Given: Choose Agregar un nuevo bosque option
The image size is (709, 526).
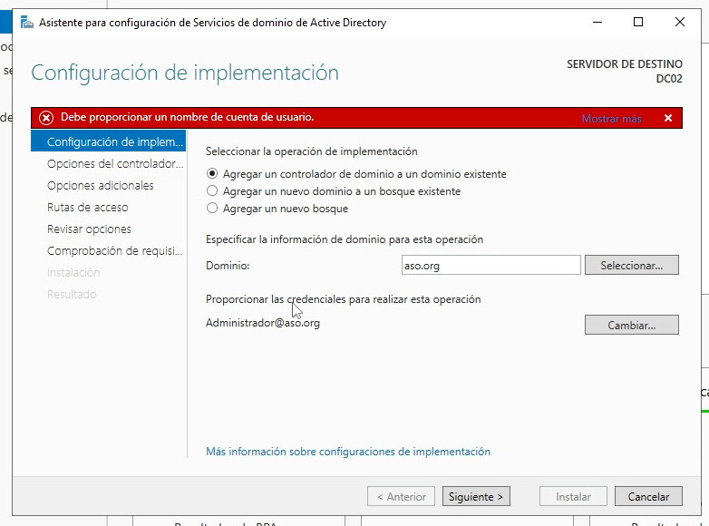Looking at the screenshot, I should point(212,209).
